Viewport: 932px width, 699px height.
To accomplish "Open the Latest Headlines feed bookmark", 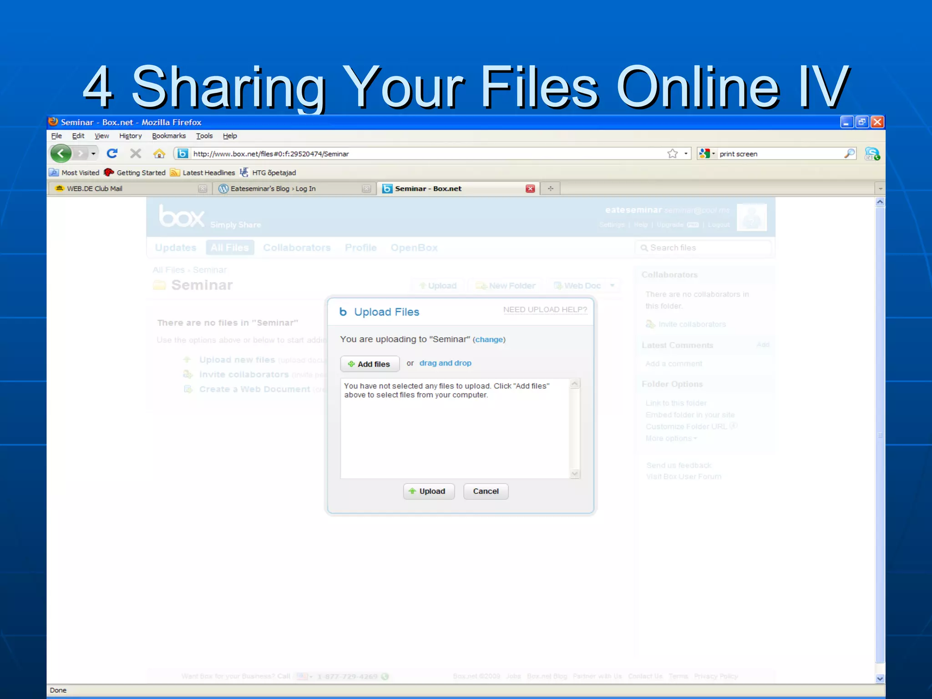I will coord(203,172).
